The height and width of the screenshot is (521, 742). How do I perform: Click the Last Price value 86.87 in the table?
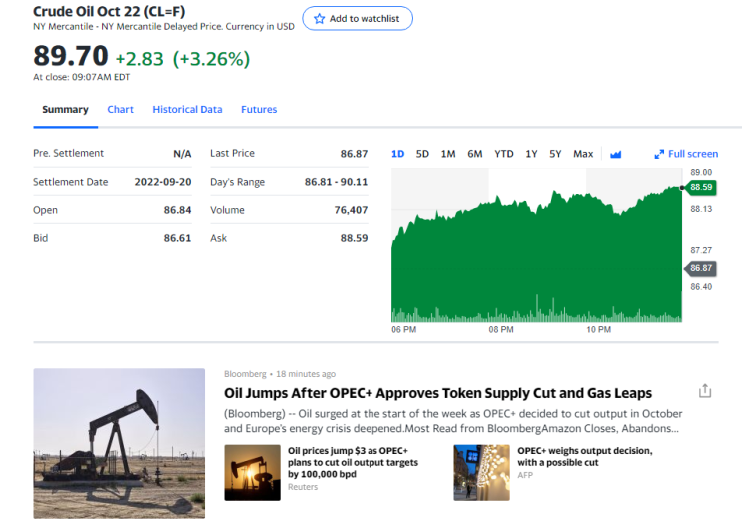click(x=354, y=153)
